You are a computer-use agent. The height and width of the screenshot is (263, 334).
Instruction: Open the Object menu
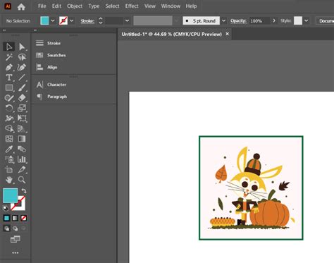(x=75, y=6)
